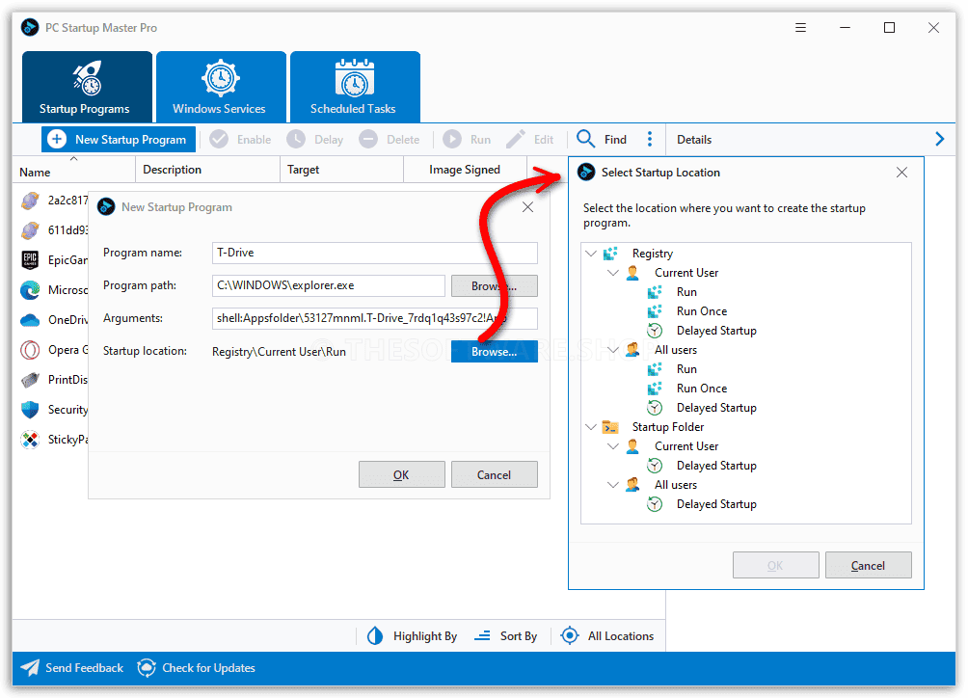The image size is (968, 698).
Task: Click the Details panel label
Action: [694, 140]
